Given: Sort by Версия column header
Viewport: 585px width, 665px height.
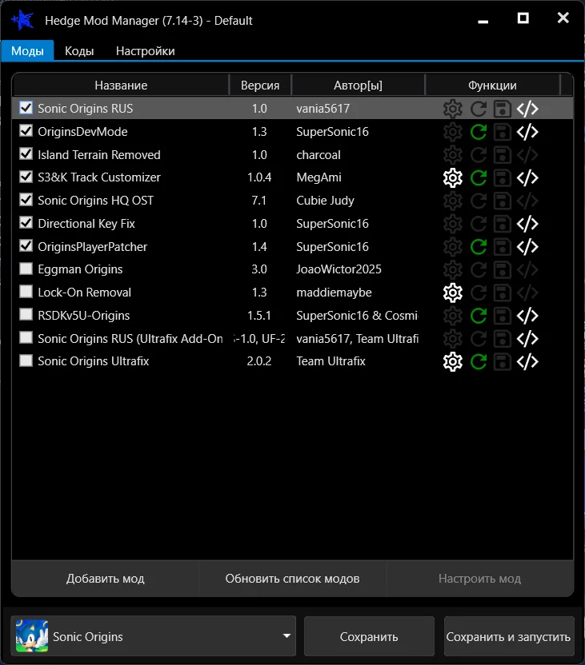Looking at the screenshot, I should tap(260, 86).
